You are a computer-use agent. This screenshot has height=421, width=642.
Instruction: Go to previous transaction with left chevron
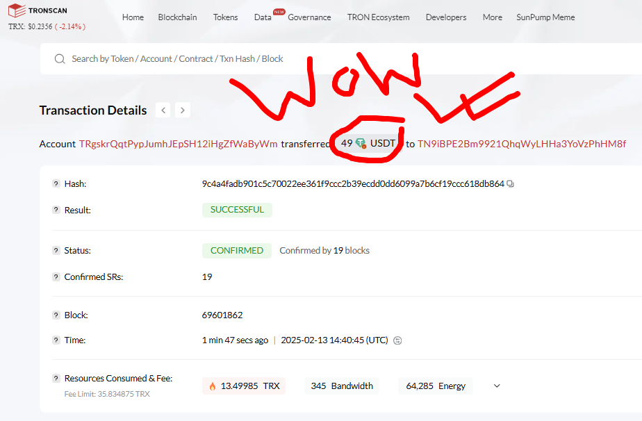point(163,110)
